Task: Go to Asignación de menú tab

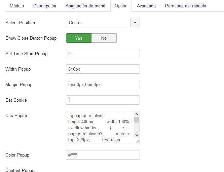Action: coord(85,6)
